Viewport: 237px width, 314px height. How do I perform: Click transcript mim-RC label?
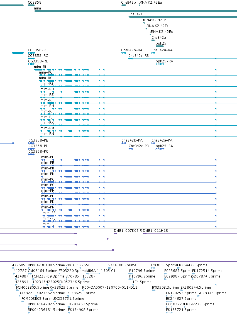(x=46, y=72)
